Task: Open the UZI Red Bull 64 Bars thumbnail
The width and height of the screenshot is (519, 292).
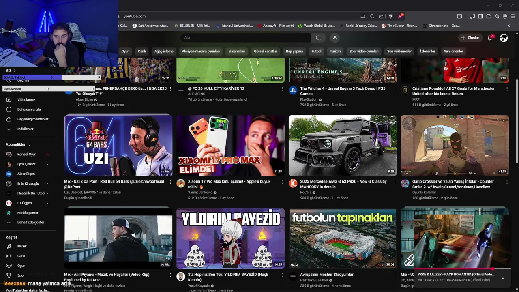Action: coord(118,146)
